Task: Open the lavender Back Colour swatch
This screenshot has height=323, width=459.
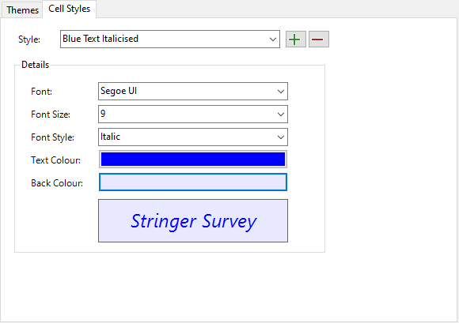Action: point(193,182)
